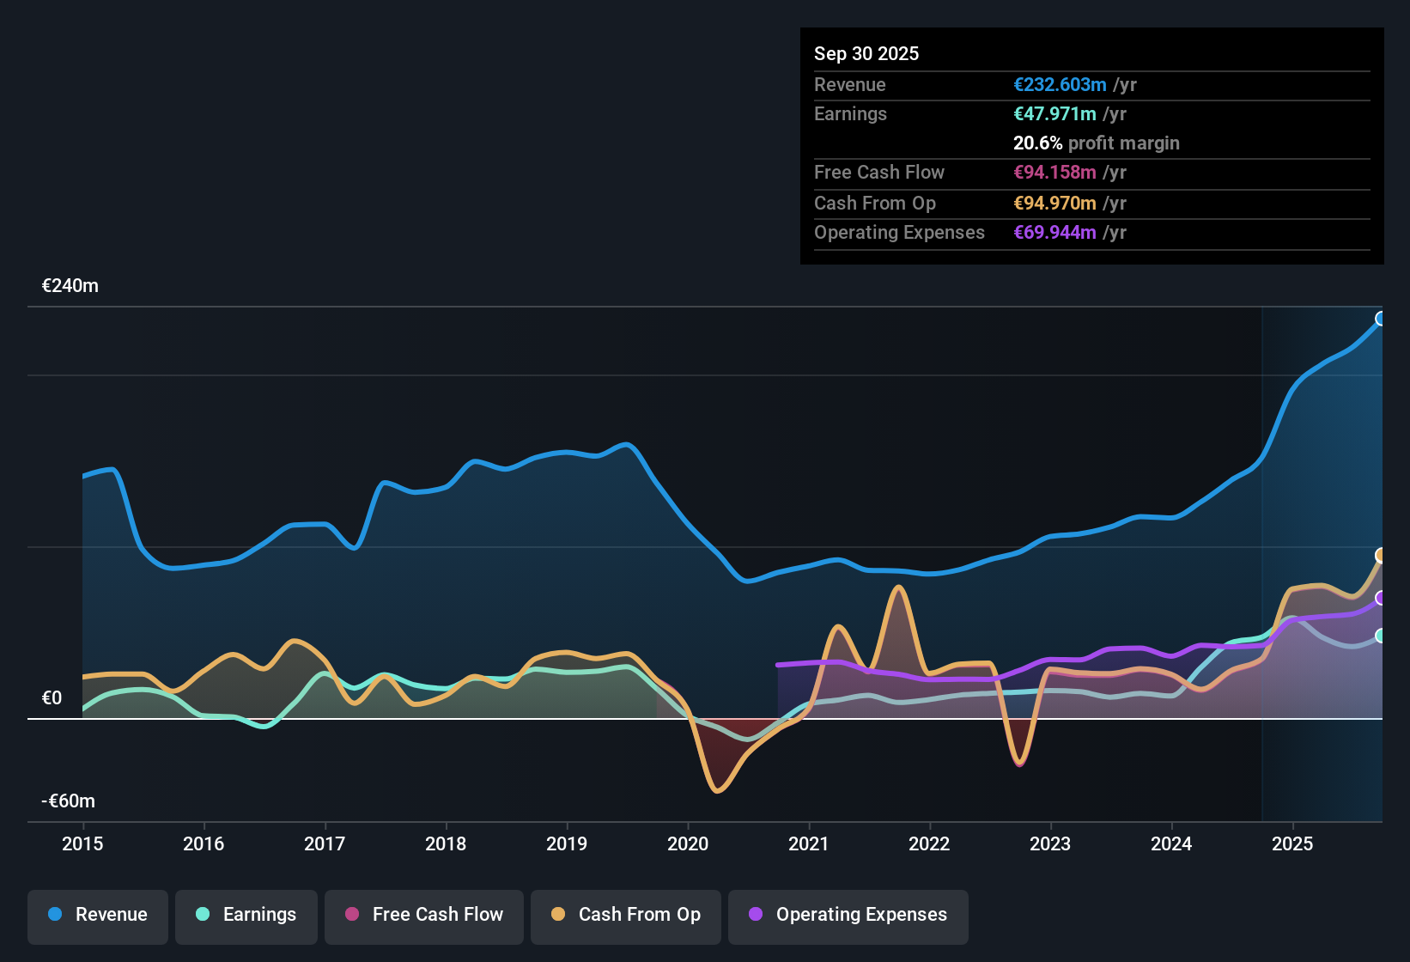Click the €47.971m Earnings value
The image size is (1410, 962).
click(x=1054, y=113)
